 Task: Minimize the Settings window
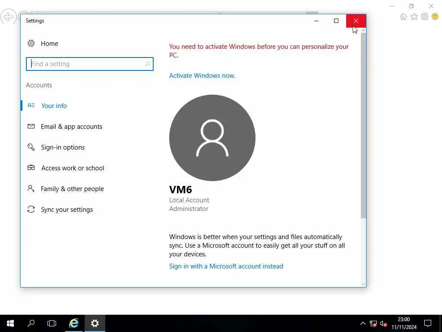(316, 21)
